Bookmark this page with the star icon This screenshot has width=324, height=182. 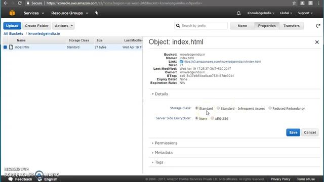click(x=294, y=3)
